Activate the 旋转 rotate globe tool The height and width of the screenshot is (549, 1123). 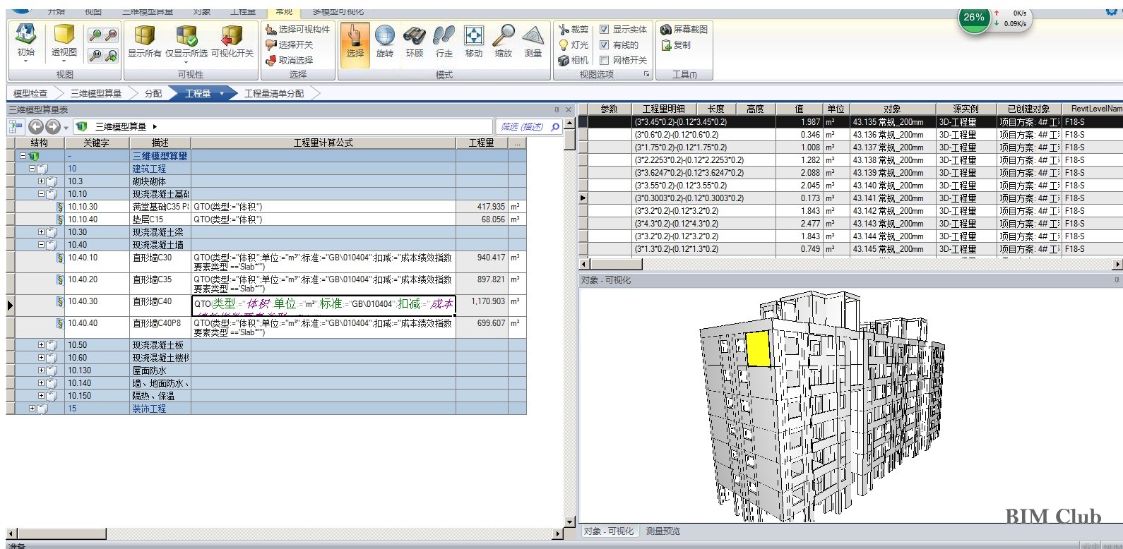click(x=384, y=42)
